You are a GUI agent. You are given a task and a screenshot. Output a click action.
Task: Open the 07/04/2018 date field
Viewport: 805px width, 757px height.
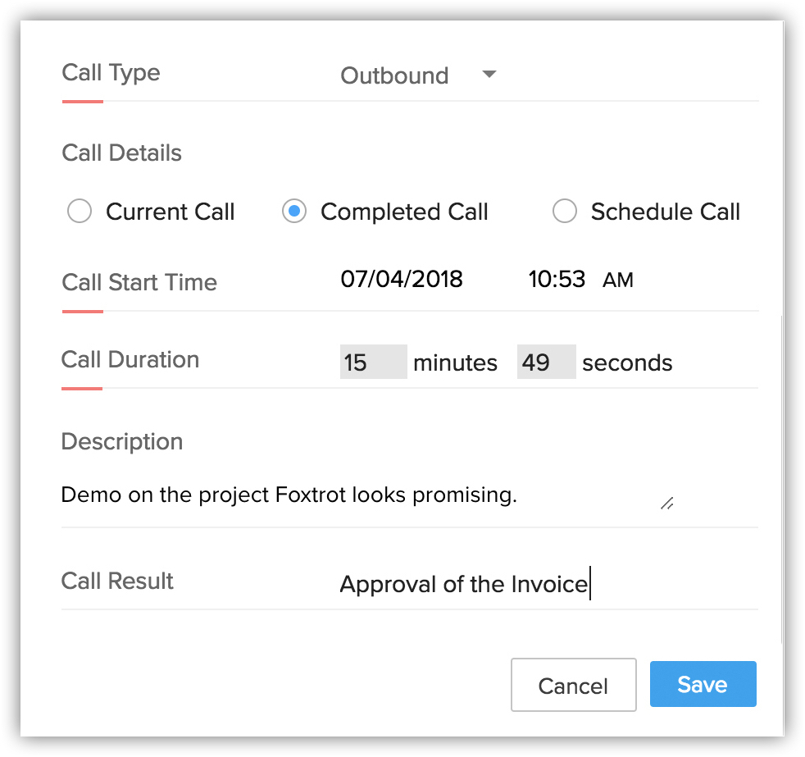coord(402,279)
